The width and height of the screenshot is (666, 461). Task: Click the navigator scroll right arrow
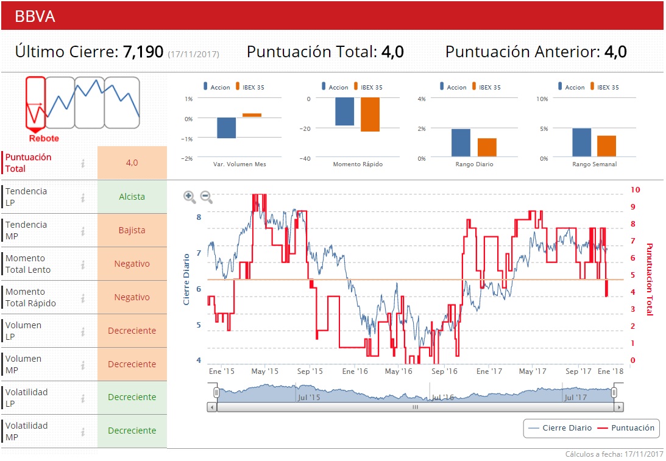pyautogui.click(x=619, y=407)
